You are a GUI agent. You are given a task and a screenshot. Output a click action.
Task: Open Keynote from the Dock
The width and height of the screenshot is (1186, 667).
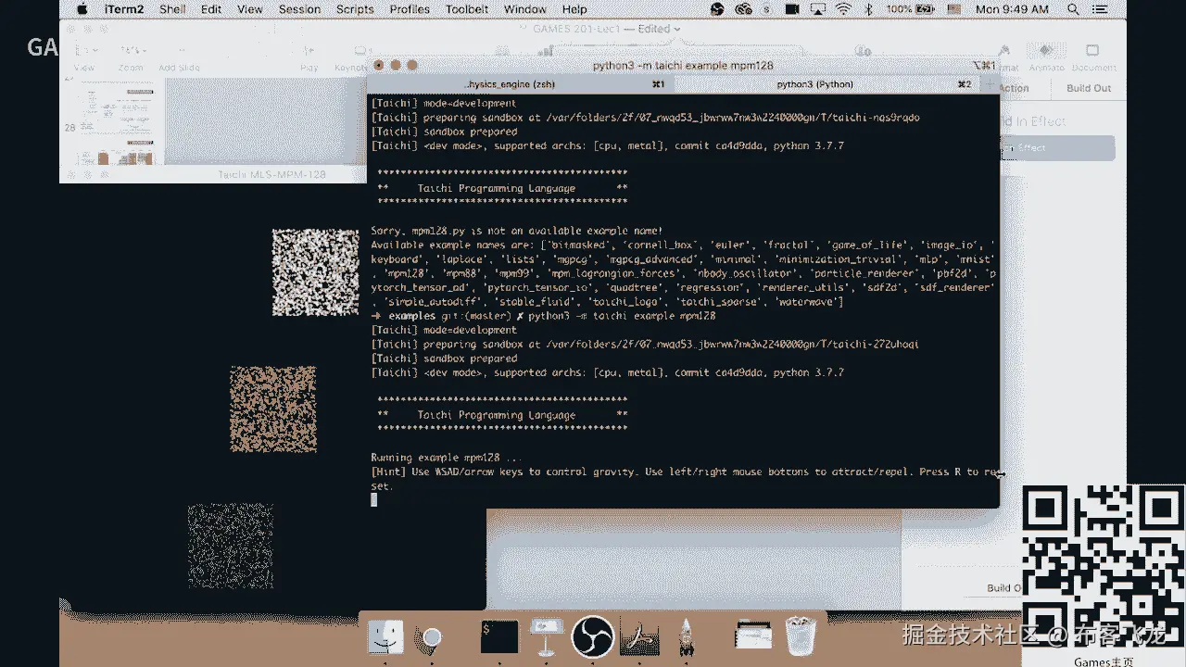pyautogui.click(x=547, y=636)
